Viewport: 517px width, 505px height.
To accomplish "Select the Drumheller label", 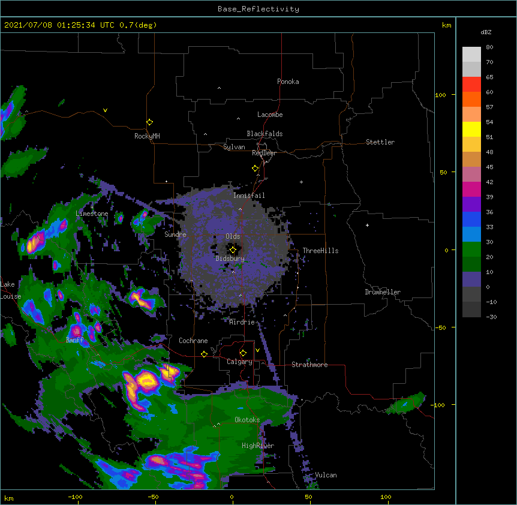I will (383, 292).
